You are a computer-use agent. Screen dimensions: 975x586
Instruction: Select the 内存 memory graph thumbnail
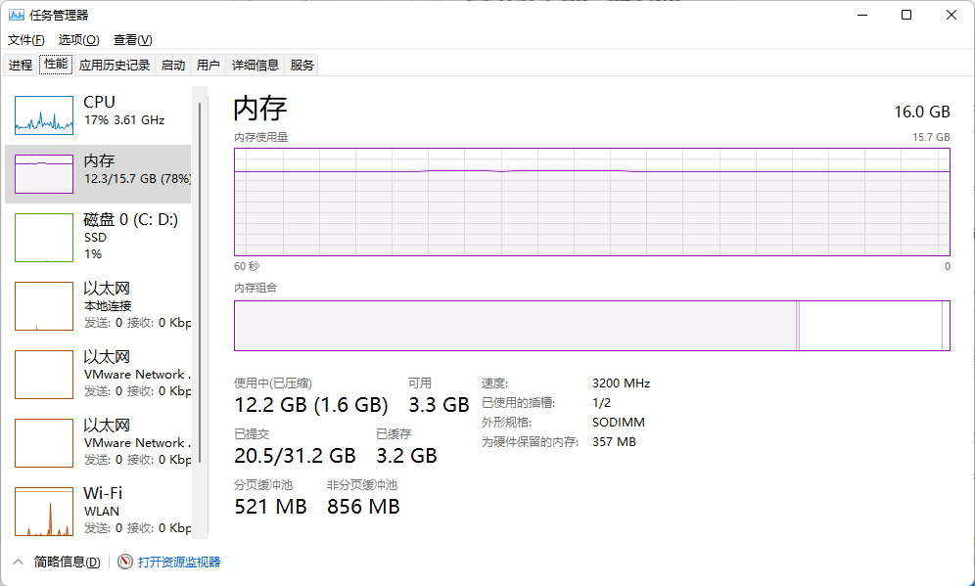[44, 173]
